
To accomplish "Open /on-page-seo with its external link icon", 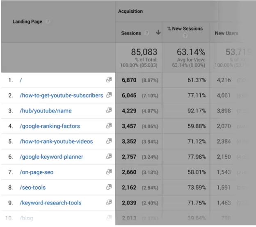I will coord(109,172).
